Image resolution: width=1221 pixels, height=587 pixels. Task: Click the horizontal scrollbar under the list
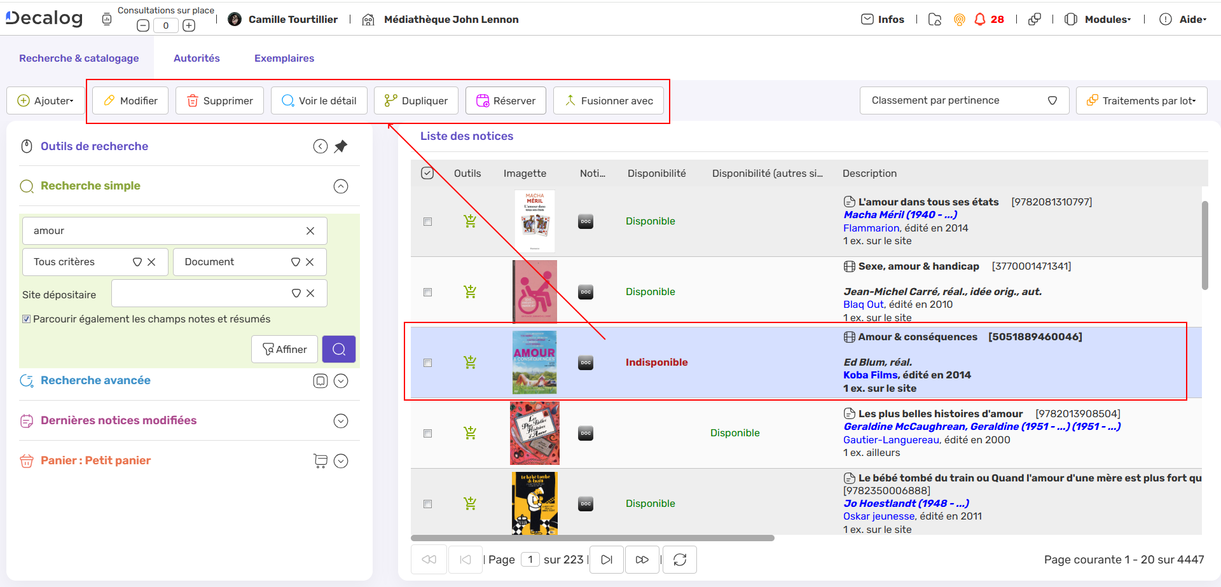(x=592, y=538)
